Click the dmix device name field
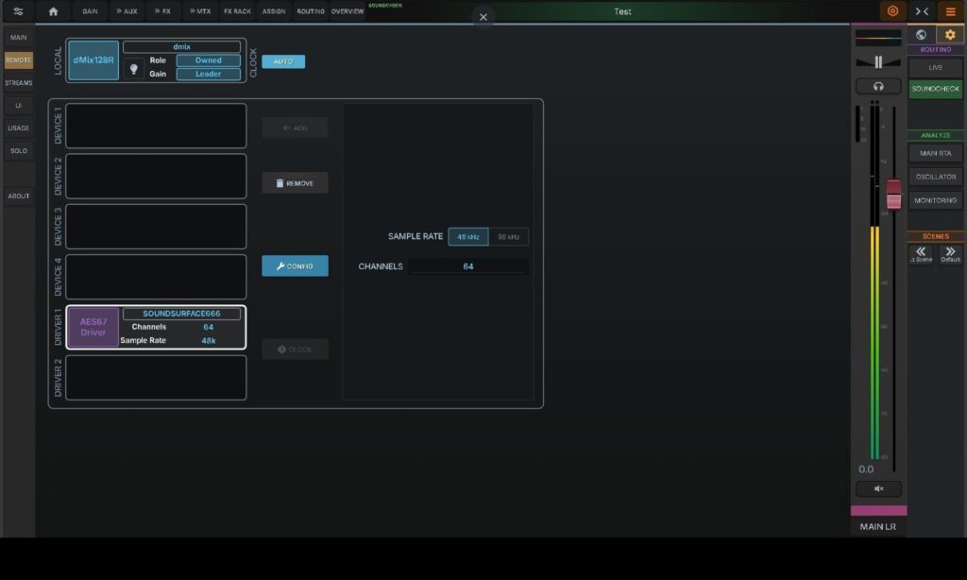967x580 pixels. point(181,47)
